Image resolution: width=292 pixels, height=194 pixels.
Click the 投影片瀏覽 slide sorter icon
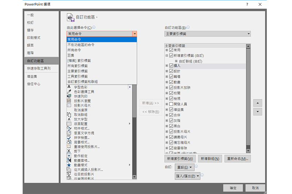point(69,100)
